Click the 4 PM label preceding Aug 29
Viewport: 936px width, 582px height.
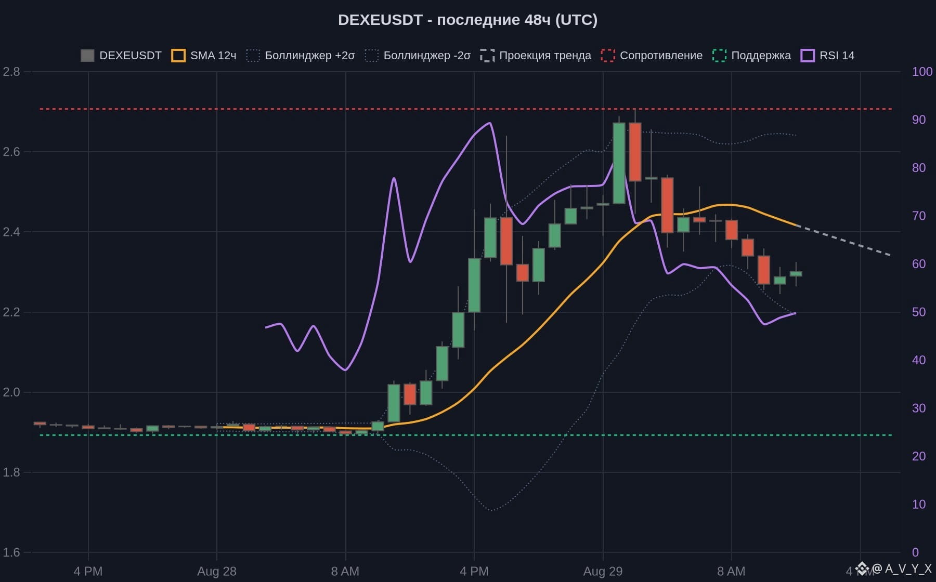(474, 572)
